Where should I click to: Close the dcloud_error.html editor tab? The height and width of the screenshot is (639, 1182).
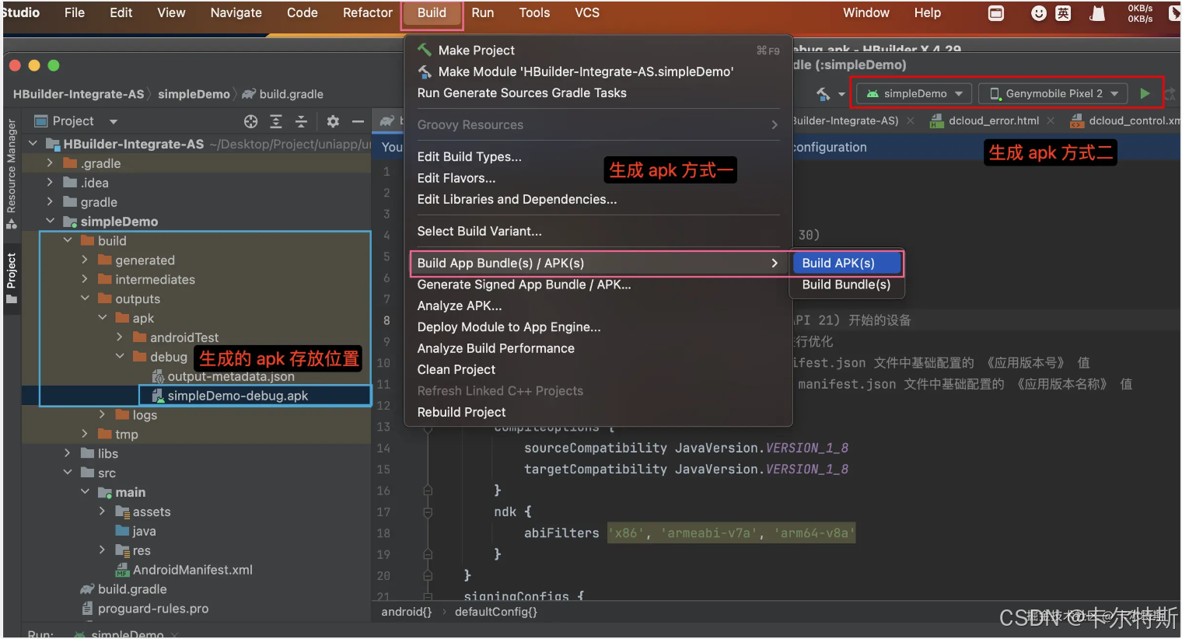(x=1051, y=120)
